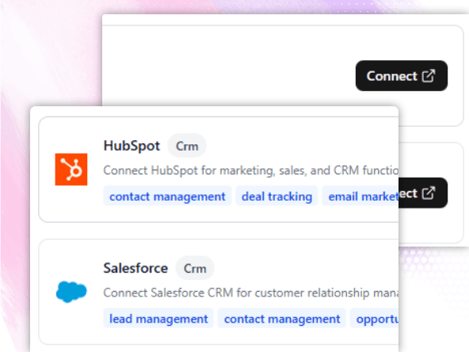
Task: Click the deal tracking tag
Action: pyautogui.click(x=276, y=197)
